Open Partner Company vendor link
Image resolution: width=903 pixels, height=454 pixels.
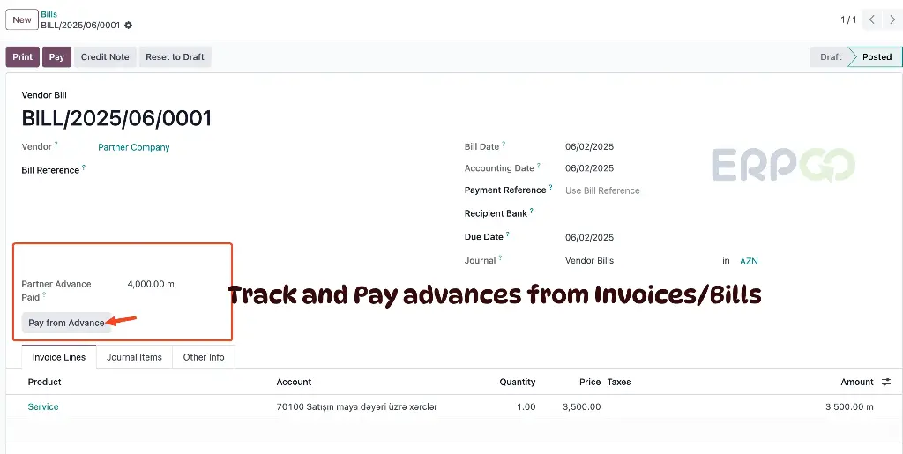[x=134, y=147]
